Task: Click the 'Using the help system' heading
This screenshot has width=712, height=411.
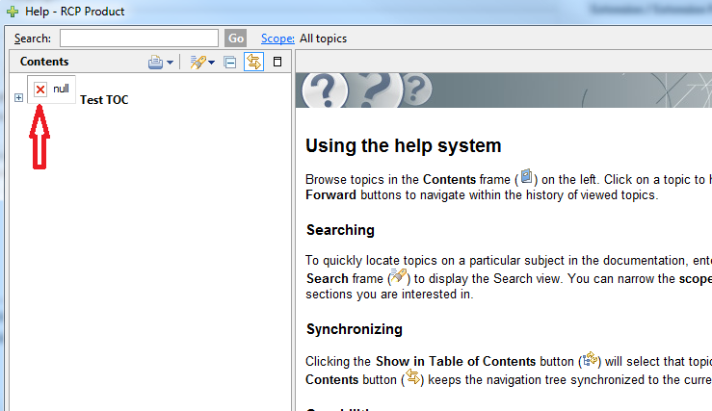Action: [404, 145]
